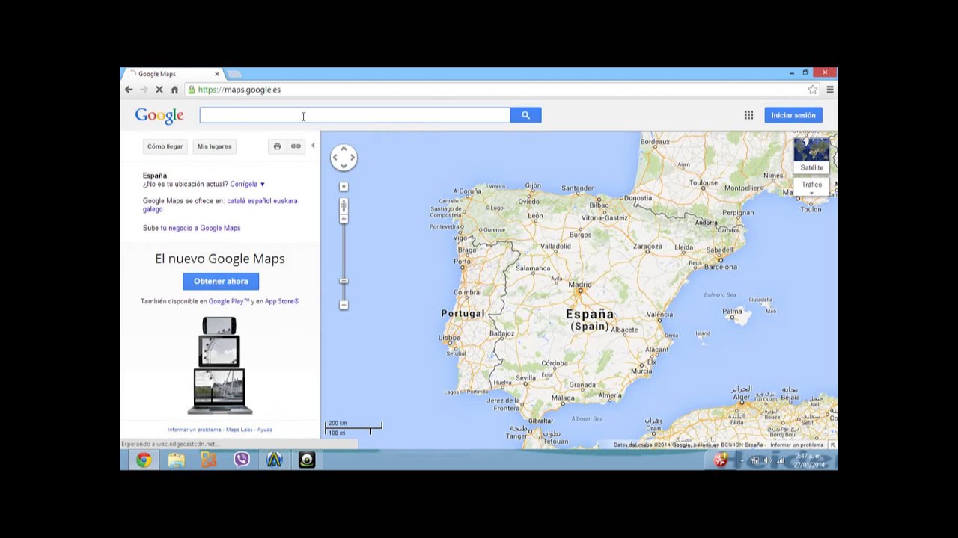Toggle the Tráfico layer
This screenshot has height=538, width=958.
click(811, 185)
